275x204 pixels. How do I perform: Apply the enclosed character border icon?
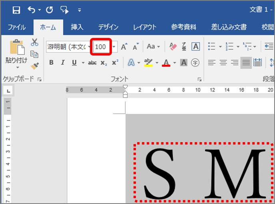[x=196, y=47]
